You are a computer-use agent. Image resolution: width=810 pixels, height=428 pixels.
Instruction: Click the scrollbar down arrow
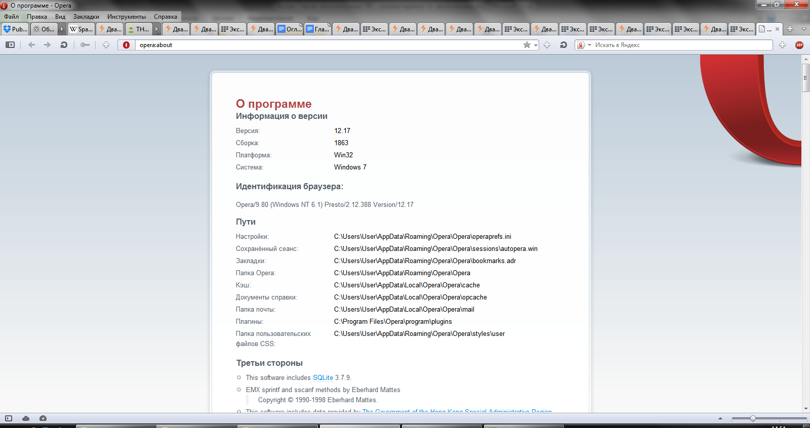[x=806, y=409]
